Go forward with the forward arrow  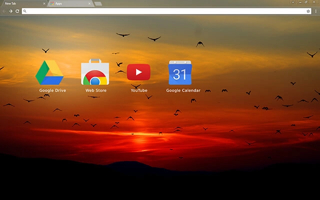click(11, 11)
